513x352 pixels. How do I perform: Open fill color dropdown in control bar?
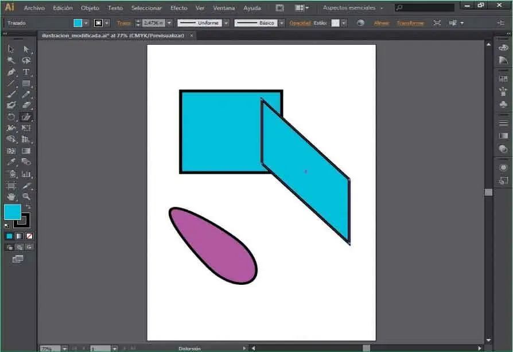coord(85,23)
